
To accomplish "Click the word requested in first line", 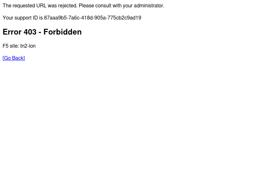I will point(24,6).
